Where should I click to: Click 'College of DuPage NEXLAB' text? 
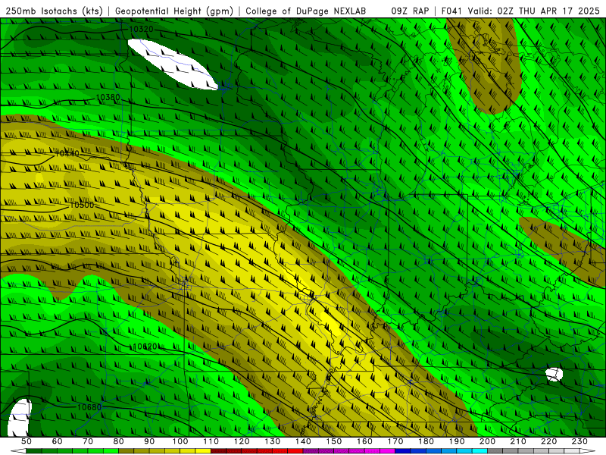coord(305,11)
